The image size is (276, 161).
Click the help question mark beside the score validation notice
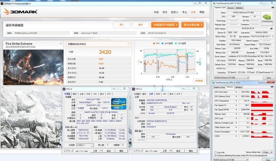(129, 44)
